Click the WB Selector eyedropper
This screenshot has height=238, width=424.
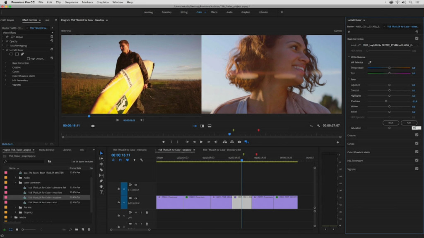click(x=370, y=62)
